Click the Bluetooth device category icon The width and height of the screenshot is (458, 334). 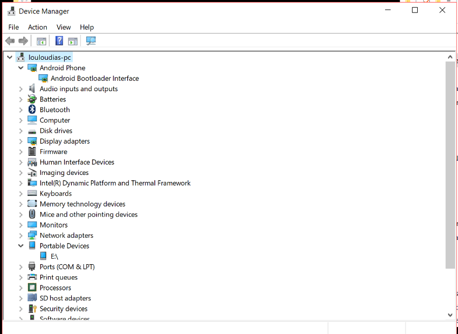[x=32, y=109]
